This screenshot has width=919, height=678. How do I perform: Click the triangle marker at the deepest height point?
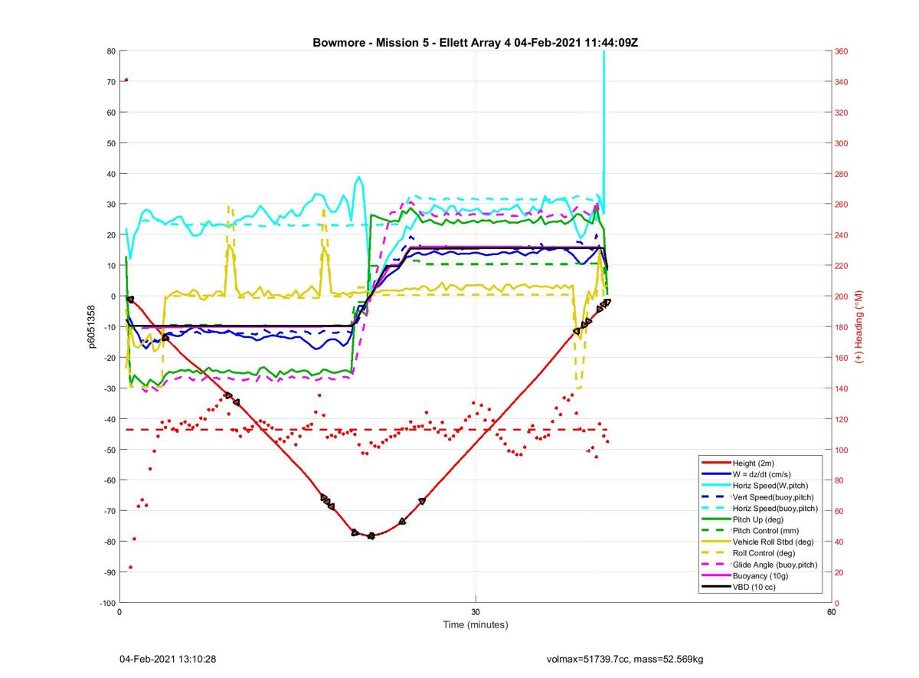pos(371,536)
